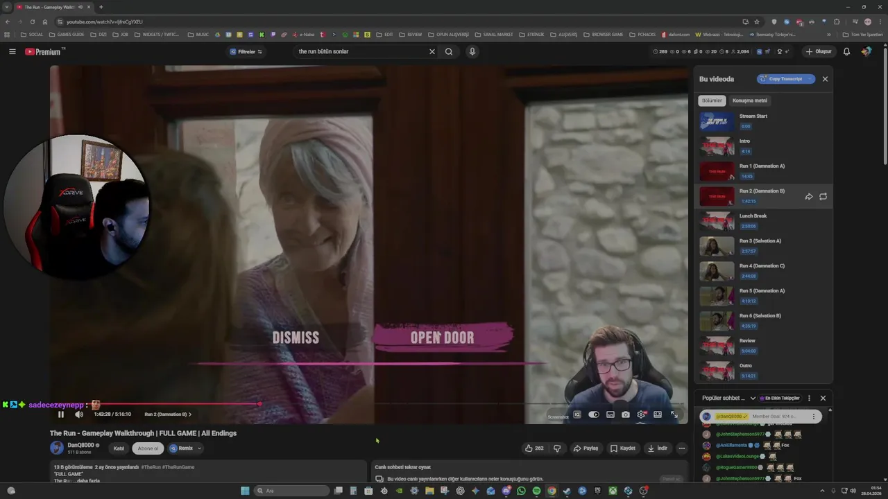The image size is (888, 499).
Task: Open the YouTube hamburger guide menu
Action: pos(12,51)
